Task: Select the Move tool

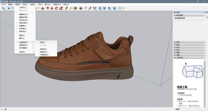Action: coord(52,8)
